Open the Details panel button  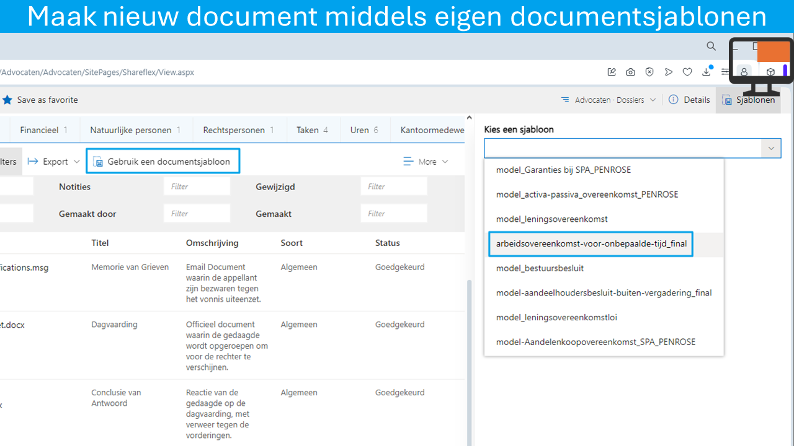tap(689, 100)
